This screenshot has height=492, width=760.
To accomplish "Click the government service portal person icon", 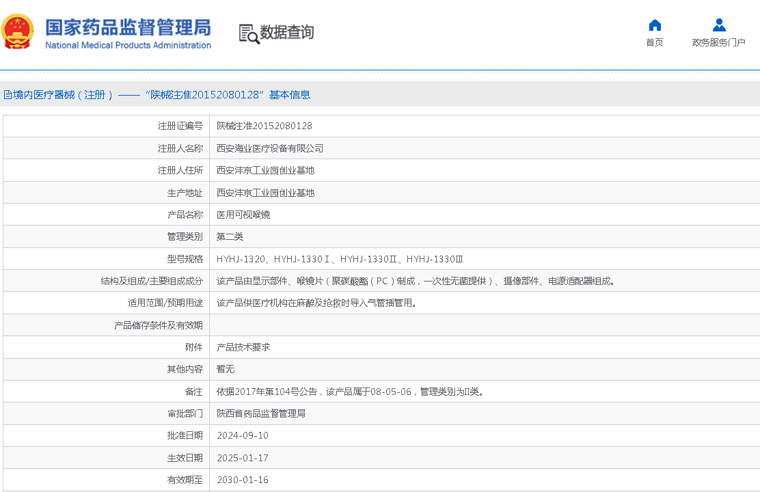I will coord(718,25).
